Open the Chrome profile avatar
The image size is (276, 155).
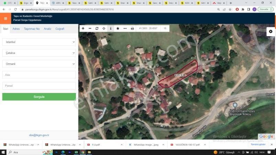[254, 9]
